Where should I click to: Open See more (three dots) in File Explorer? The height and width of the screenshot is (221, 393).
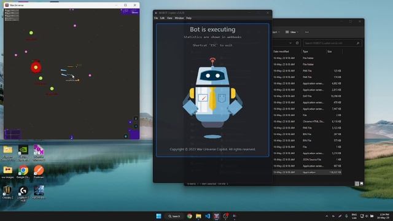click(x=307, y=32)
